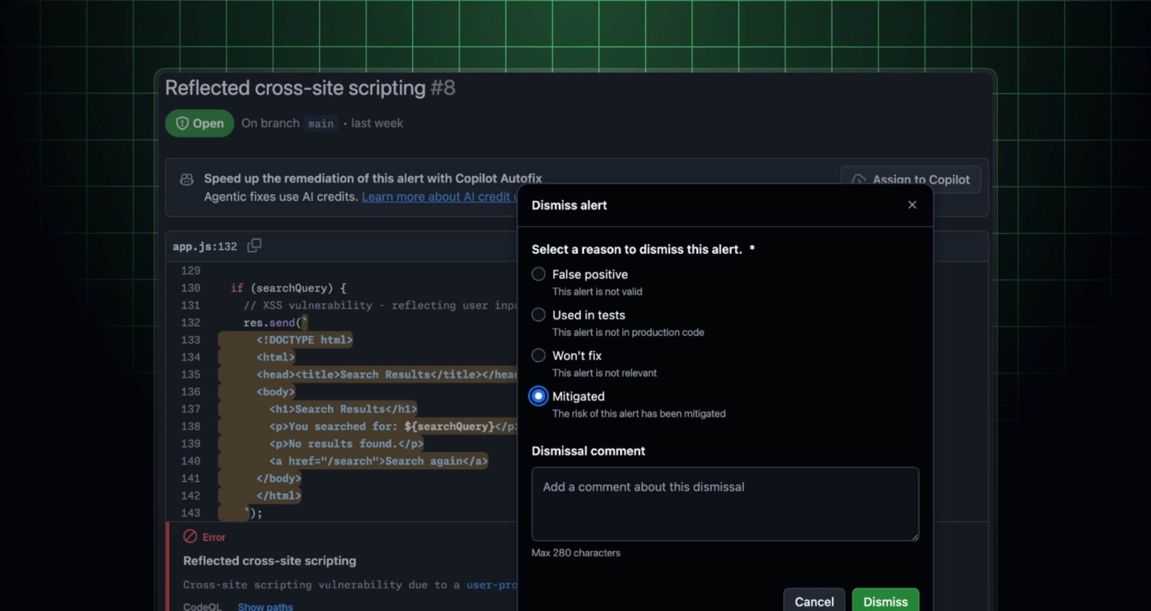This screenshot has width=1151, height=611.
Task: Click the '<p>No results found.</p>' code line
Action: [346, 444]
